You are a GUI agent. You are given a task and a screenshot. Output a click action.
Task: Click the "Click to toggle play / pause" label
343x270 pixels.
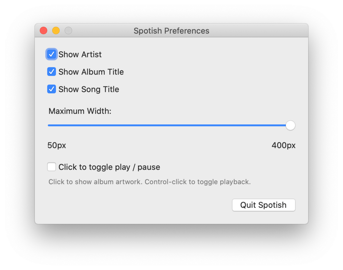coord(109,167)
